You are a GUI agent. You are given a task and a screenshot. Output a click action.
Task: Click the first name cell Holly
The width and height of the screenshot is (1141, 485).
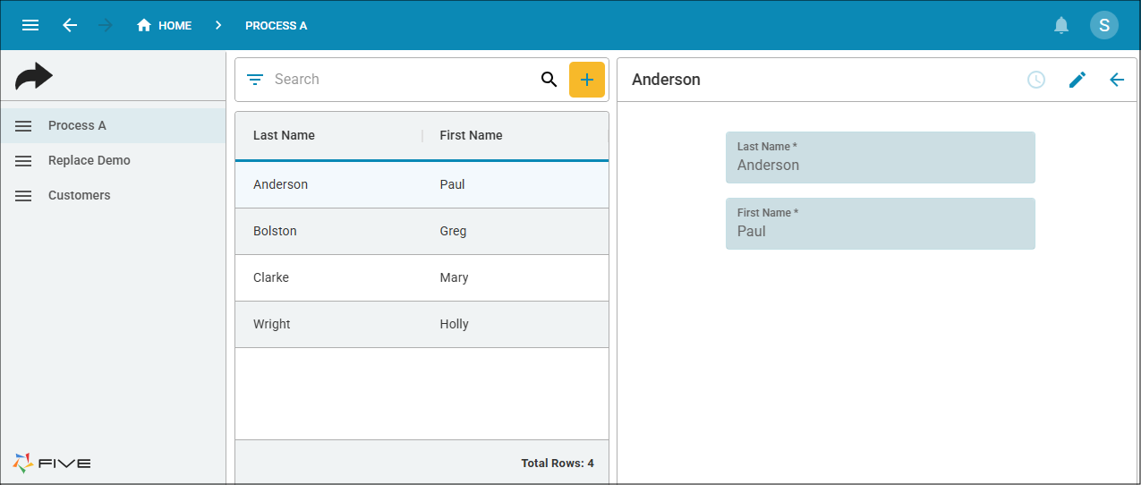coord(454,324)
